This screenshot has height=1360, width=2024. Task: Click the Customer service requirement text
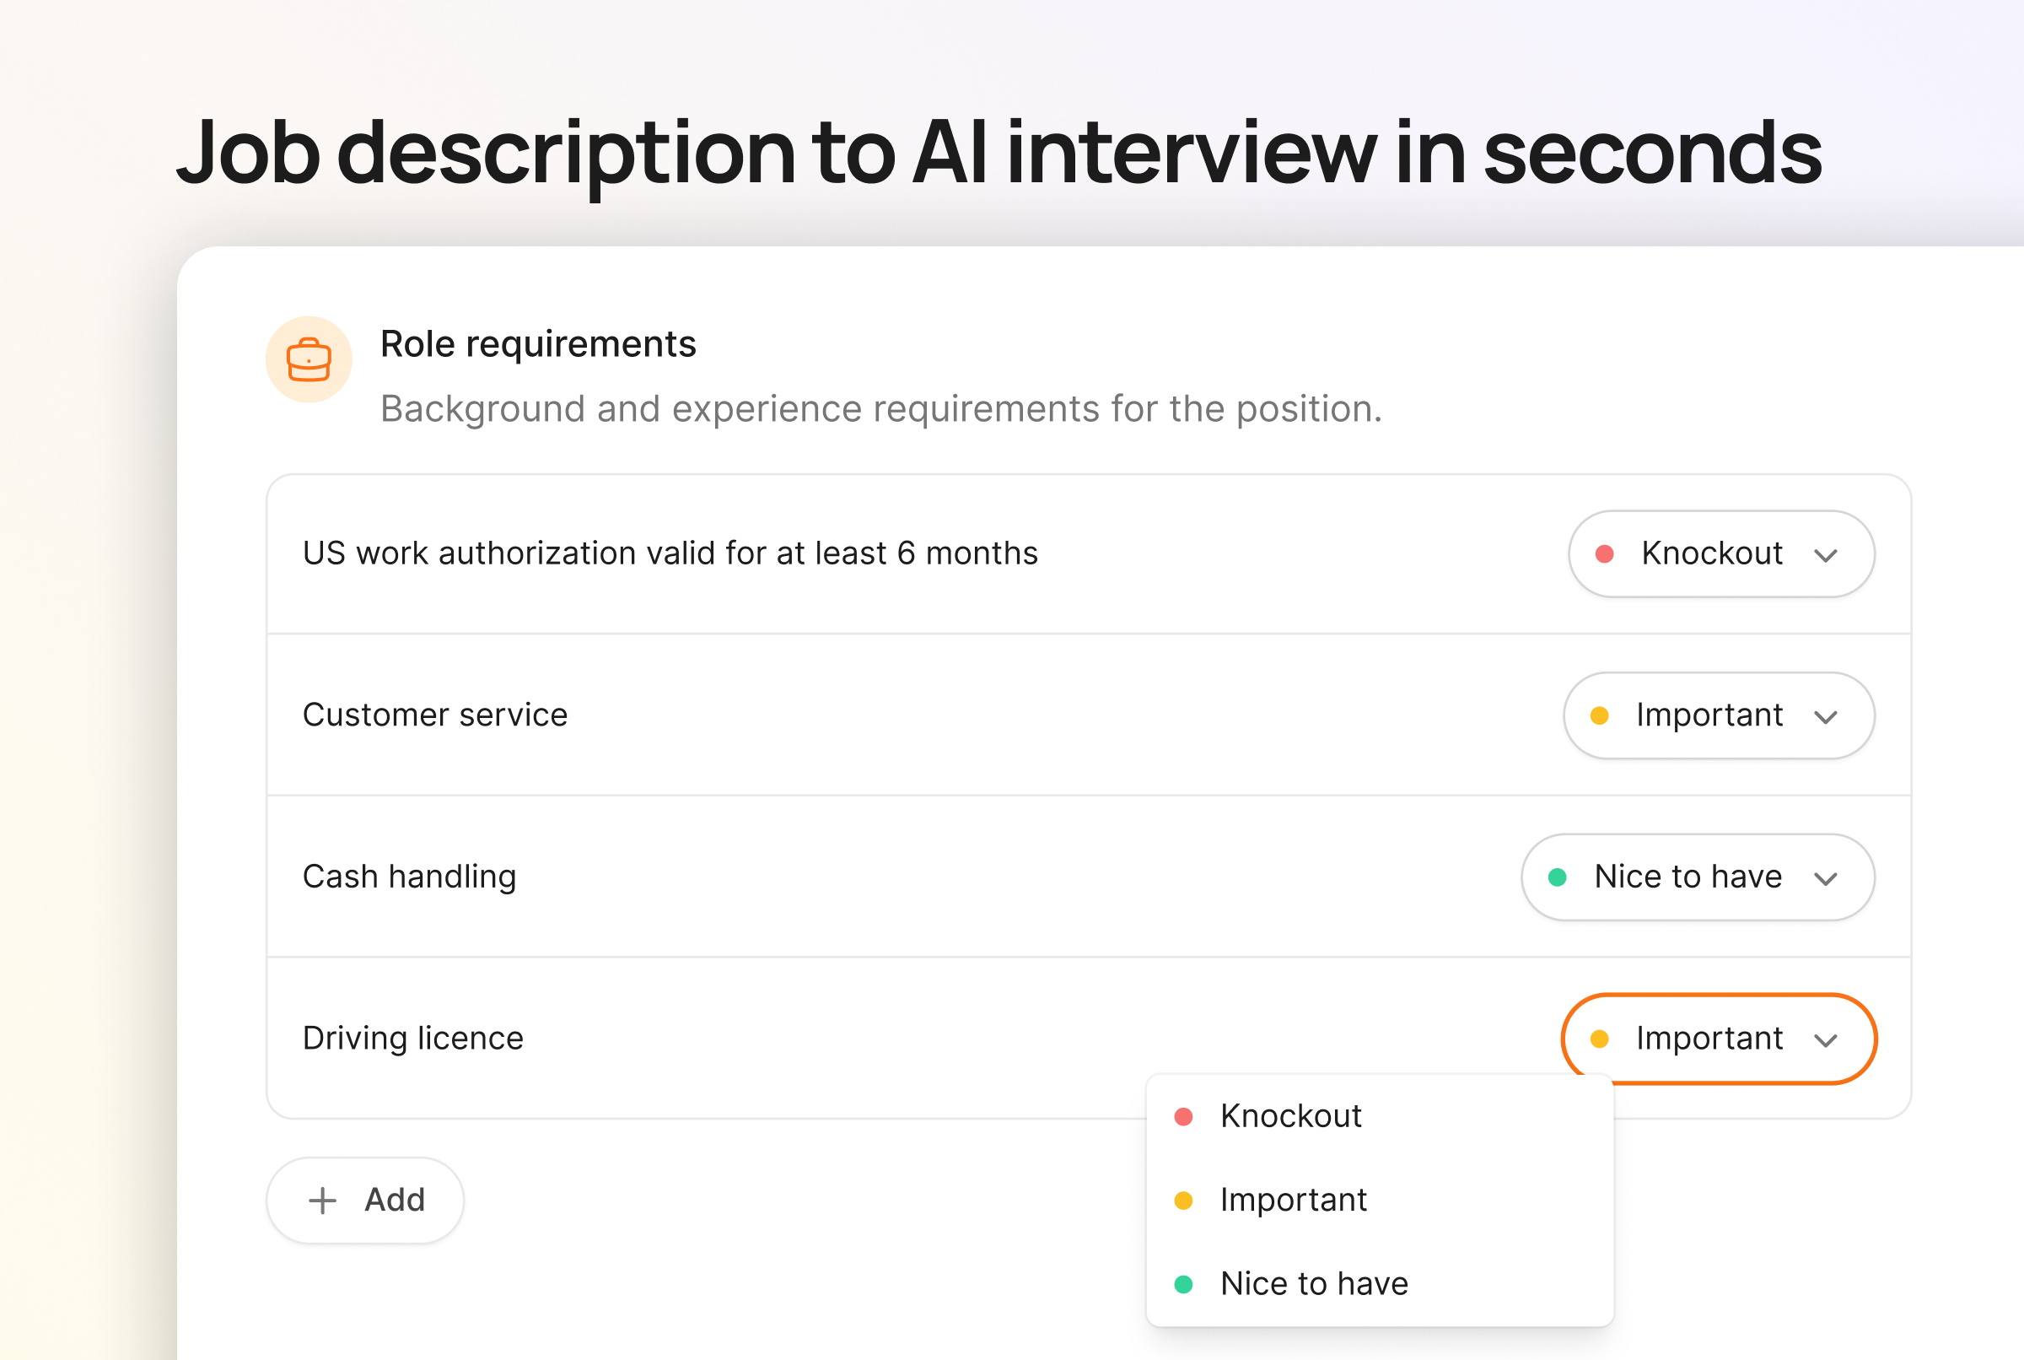tap(434, 715)
